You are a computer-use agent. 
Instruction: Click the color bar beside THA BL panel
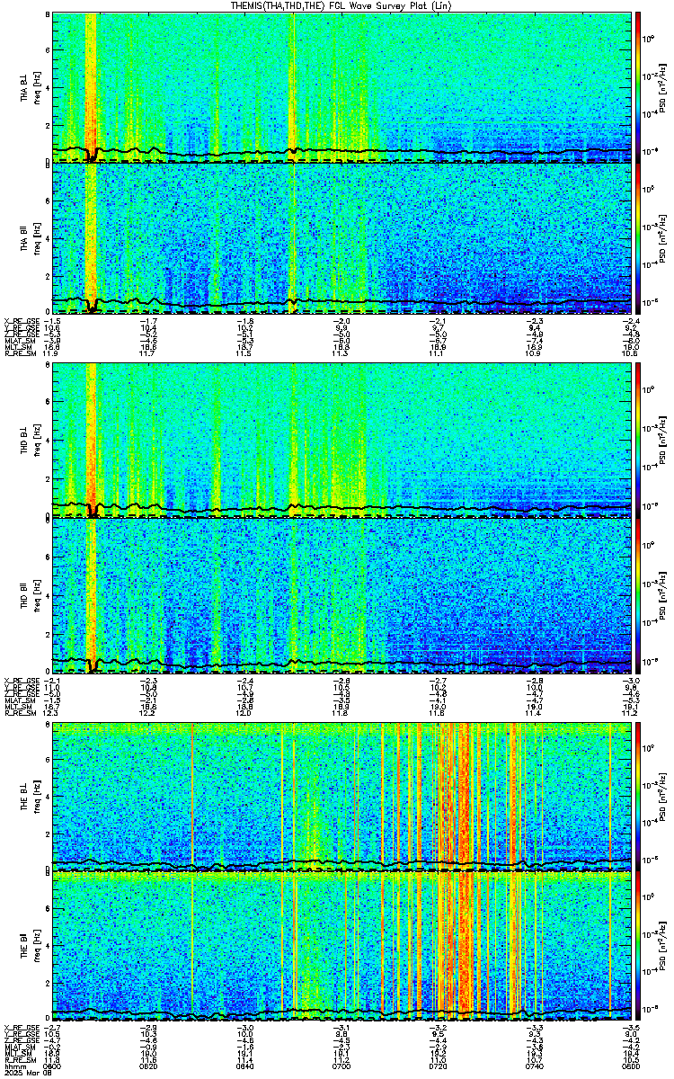(639, 87)
